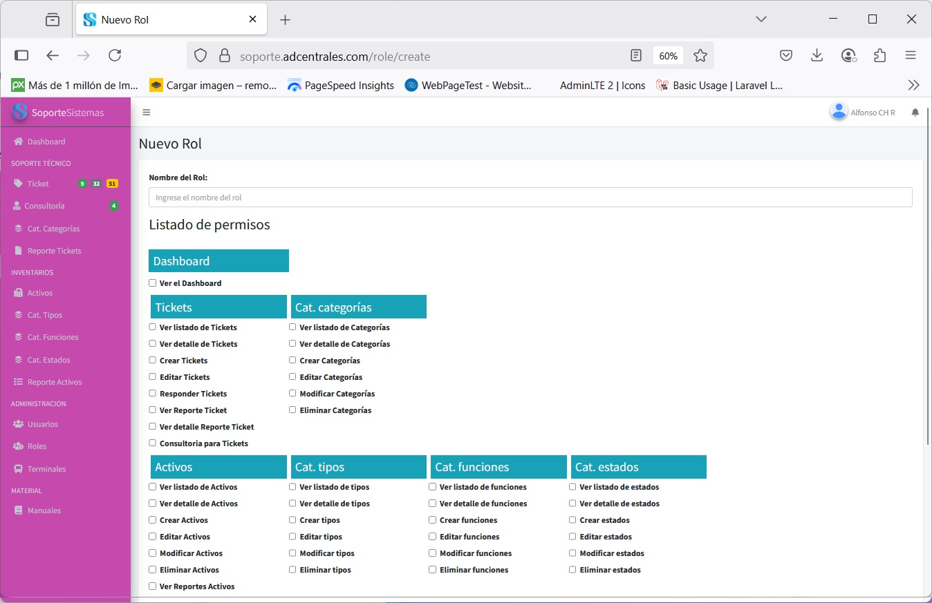
Task: Click the notification bell icon
Action: [x=915, y=113]
